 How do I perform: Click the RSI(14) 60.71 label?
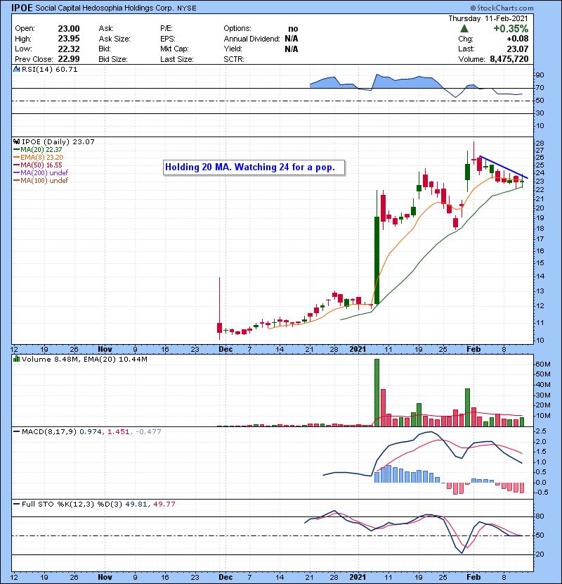point(49,69)
